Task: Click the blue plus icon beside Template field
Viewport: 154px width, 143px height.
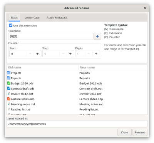Action: pos(97,37)
